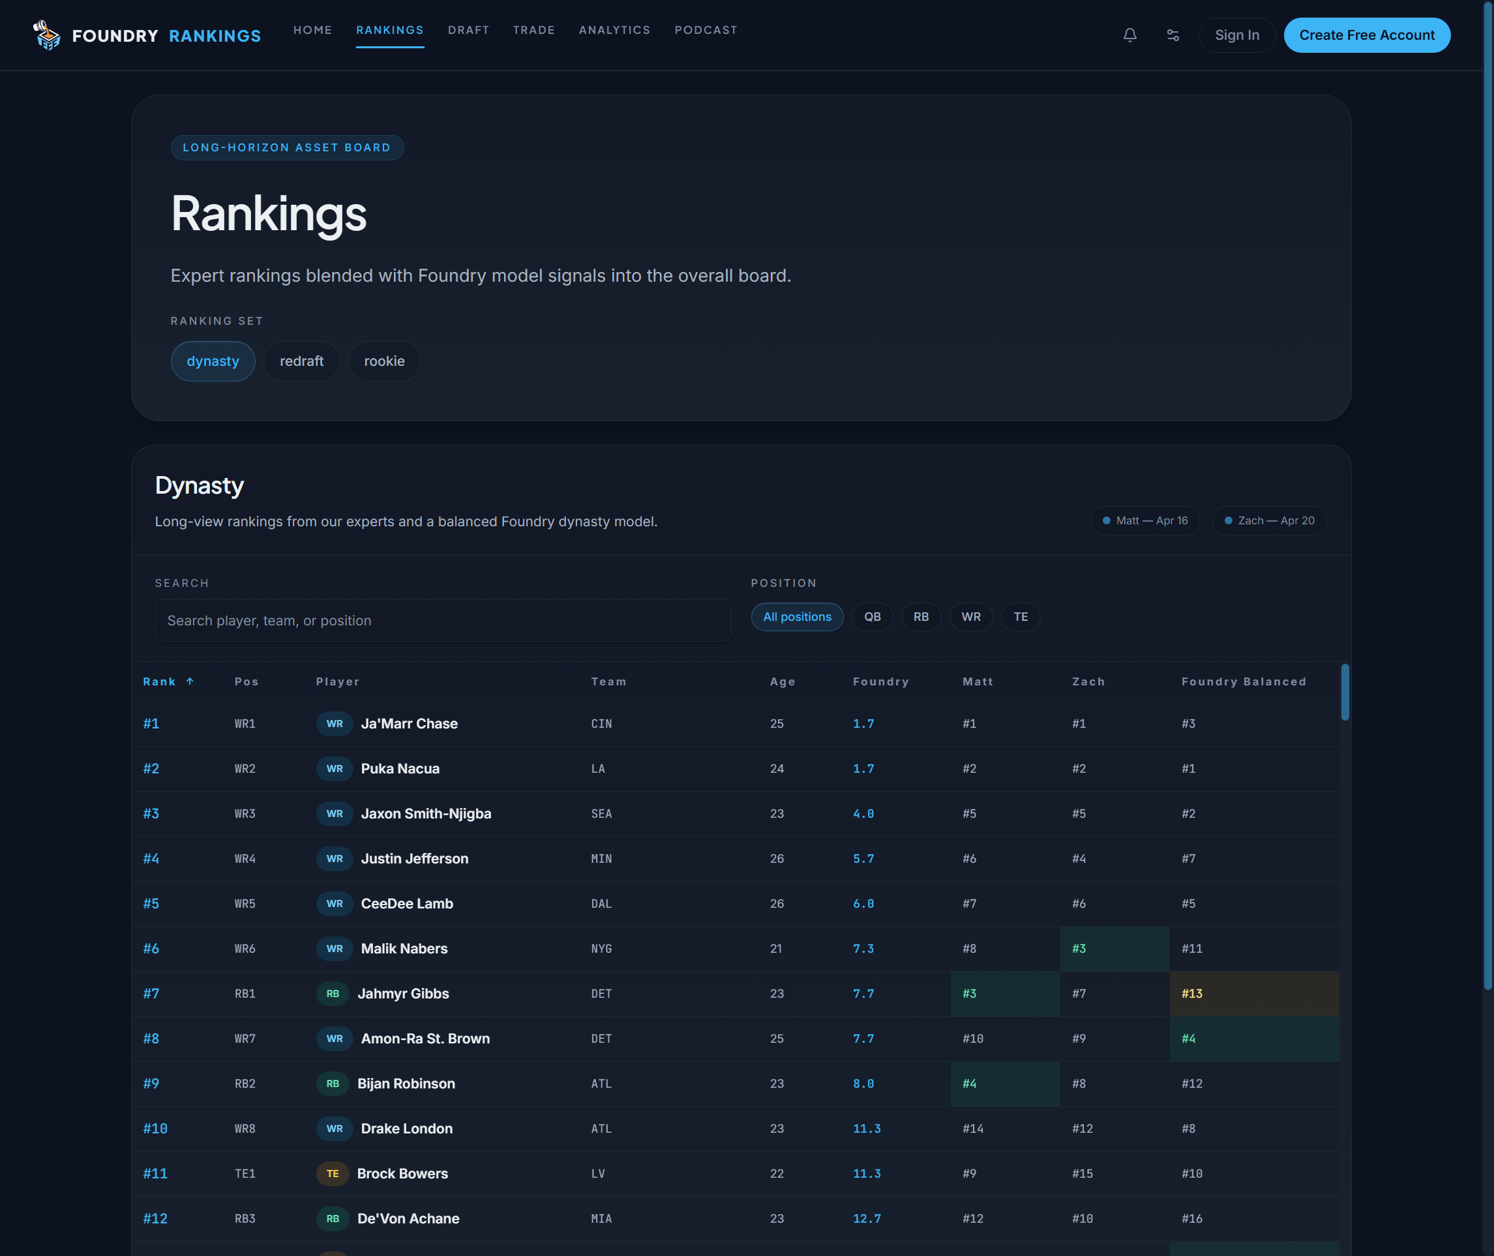The width and height of the screenshot is (1494, 1256).
Task: Sort table by Player column
Action: (338, 682)
